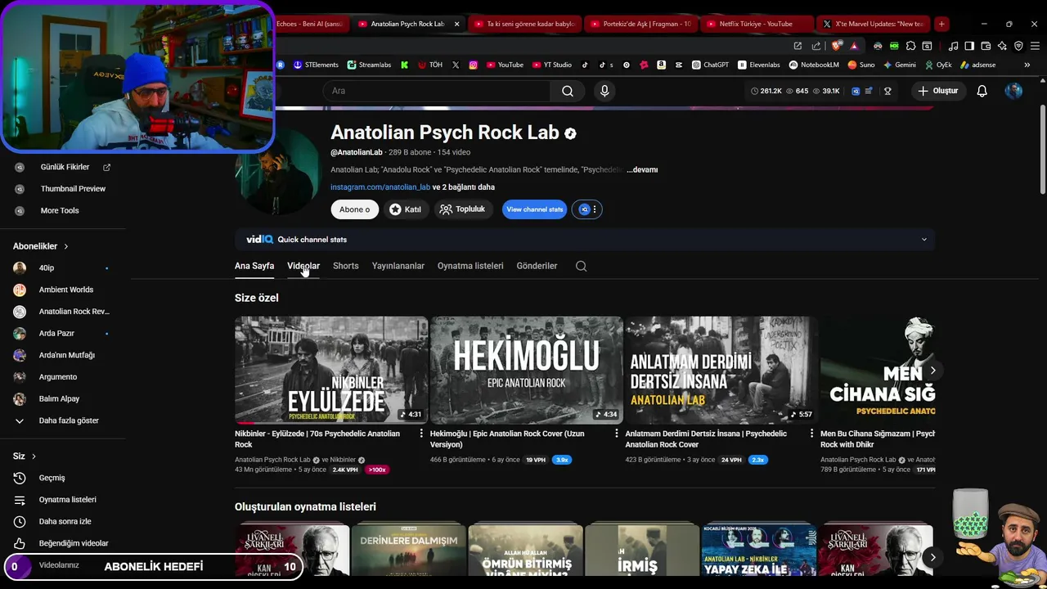Switch to Portekiz'de Aşk Fragman tab
The width and height of the screenshot is (1047, 589).
coord(640,24)
